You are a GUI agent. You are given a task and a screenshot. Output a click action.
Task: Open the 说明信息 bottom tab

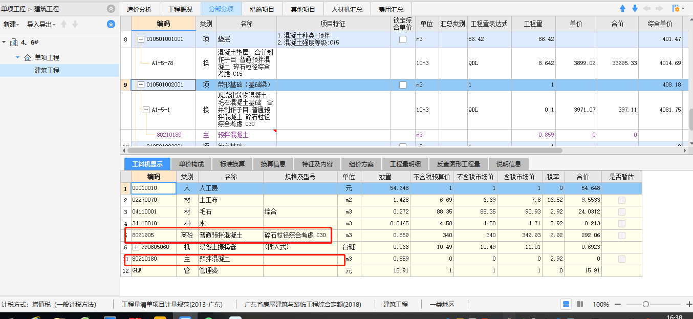509,164
